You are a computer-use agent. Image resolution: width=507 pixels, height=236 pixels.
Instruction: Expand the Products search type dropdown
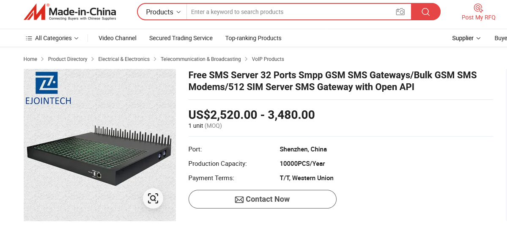[163, 12]
